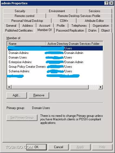
Task: Select the Domain Admins group row
Action: coord(55,53)
